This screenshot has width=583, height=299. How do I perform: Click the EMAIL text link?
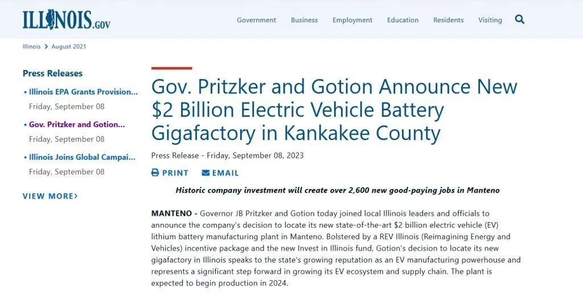[x=225, y=173]
